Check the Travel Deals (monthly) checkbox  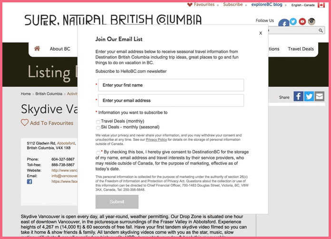98,122
